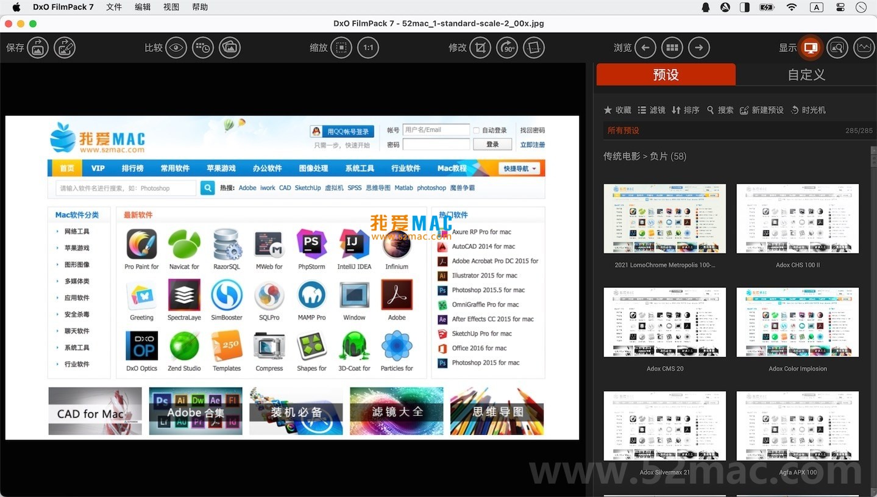Click the 传统电影 > 负片 (58) heading
The width and height of the screenshot is (877, 497).
coord(645,157)
